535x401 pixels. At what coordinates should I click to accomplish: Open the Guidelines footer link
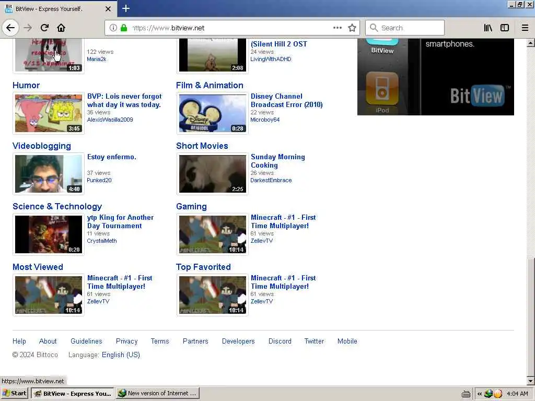click(x=86, y=341)
